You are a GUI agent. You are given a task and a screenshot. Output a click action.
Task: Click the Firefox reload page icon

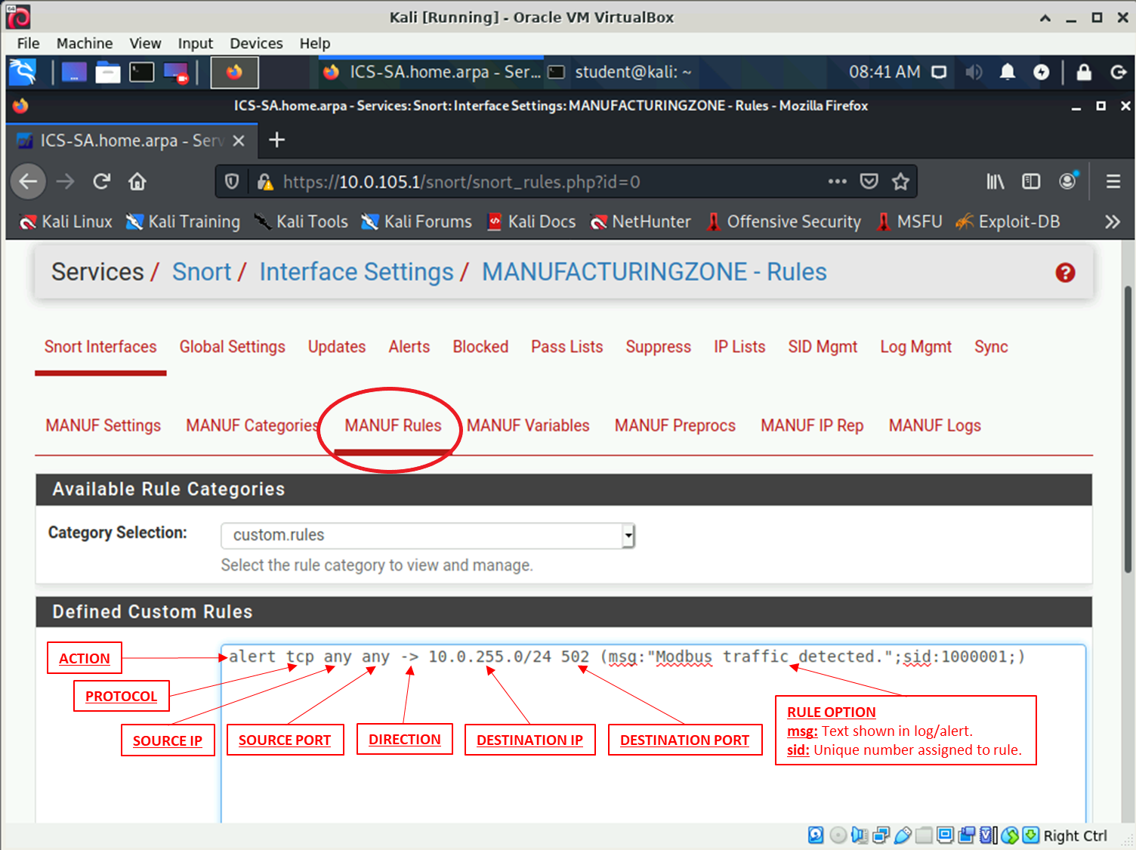[x=101, y=181]
